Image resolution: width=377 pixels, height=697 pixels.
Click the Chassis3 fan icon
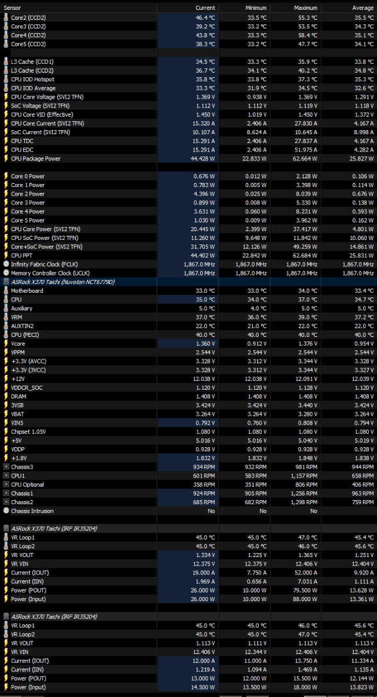click(6, 467)
